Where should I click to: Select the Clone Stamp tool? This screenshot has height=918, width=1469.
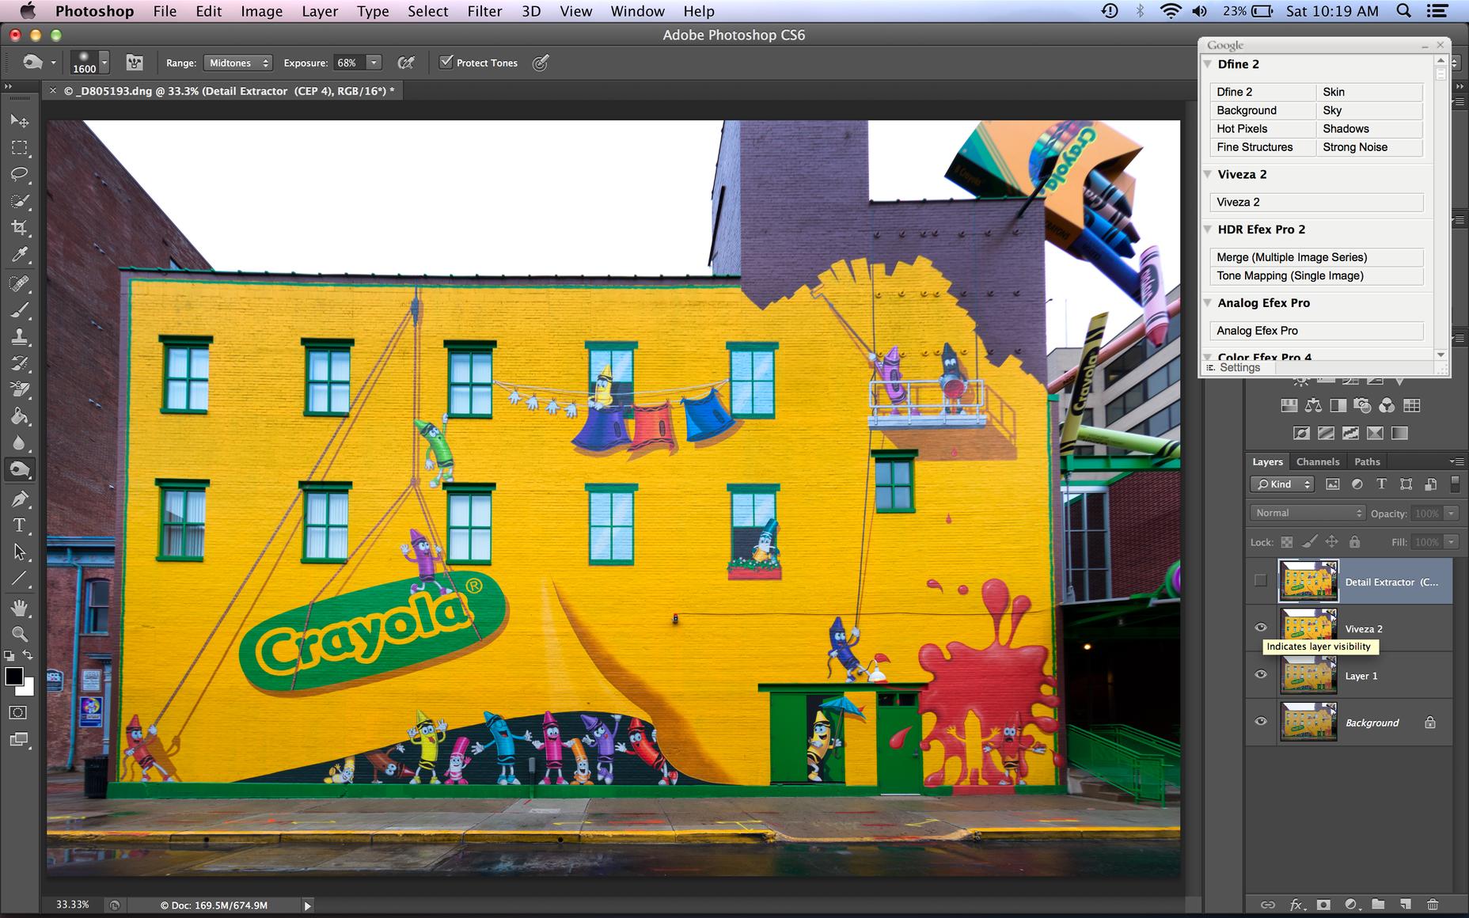[19, 336]
